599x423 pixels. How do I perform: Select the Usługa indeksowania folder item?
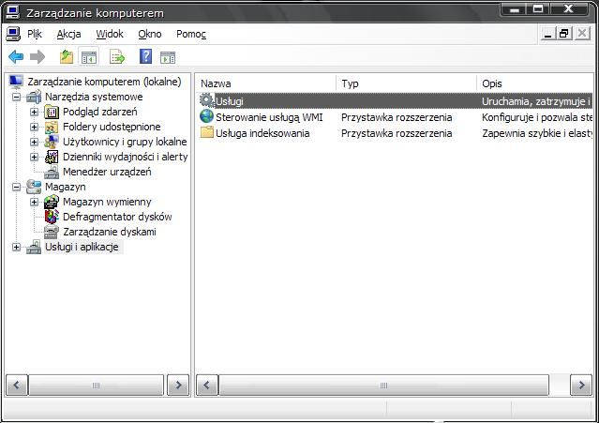262,133
